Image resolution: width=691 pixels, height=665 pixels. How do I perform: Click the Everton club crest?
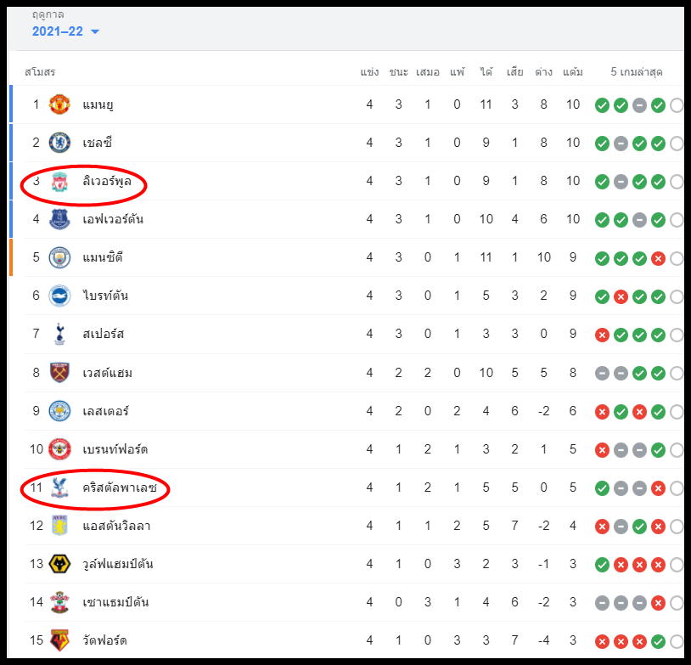59,219
